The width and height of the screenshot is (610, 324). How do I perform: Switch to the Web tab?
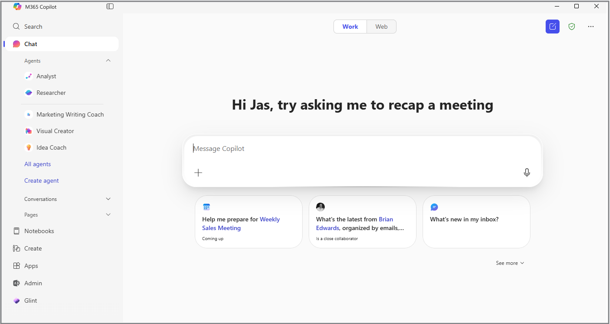click(x=381, y=27)
